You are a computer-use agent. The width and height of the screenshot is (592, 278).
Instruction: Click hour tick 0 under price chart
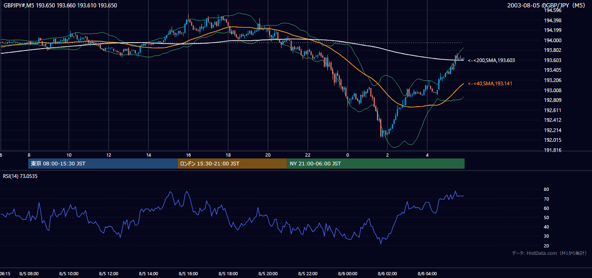point(347,155)
